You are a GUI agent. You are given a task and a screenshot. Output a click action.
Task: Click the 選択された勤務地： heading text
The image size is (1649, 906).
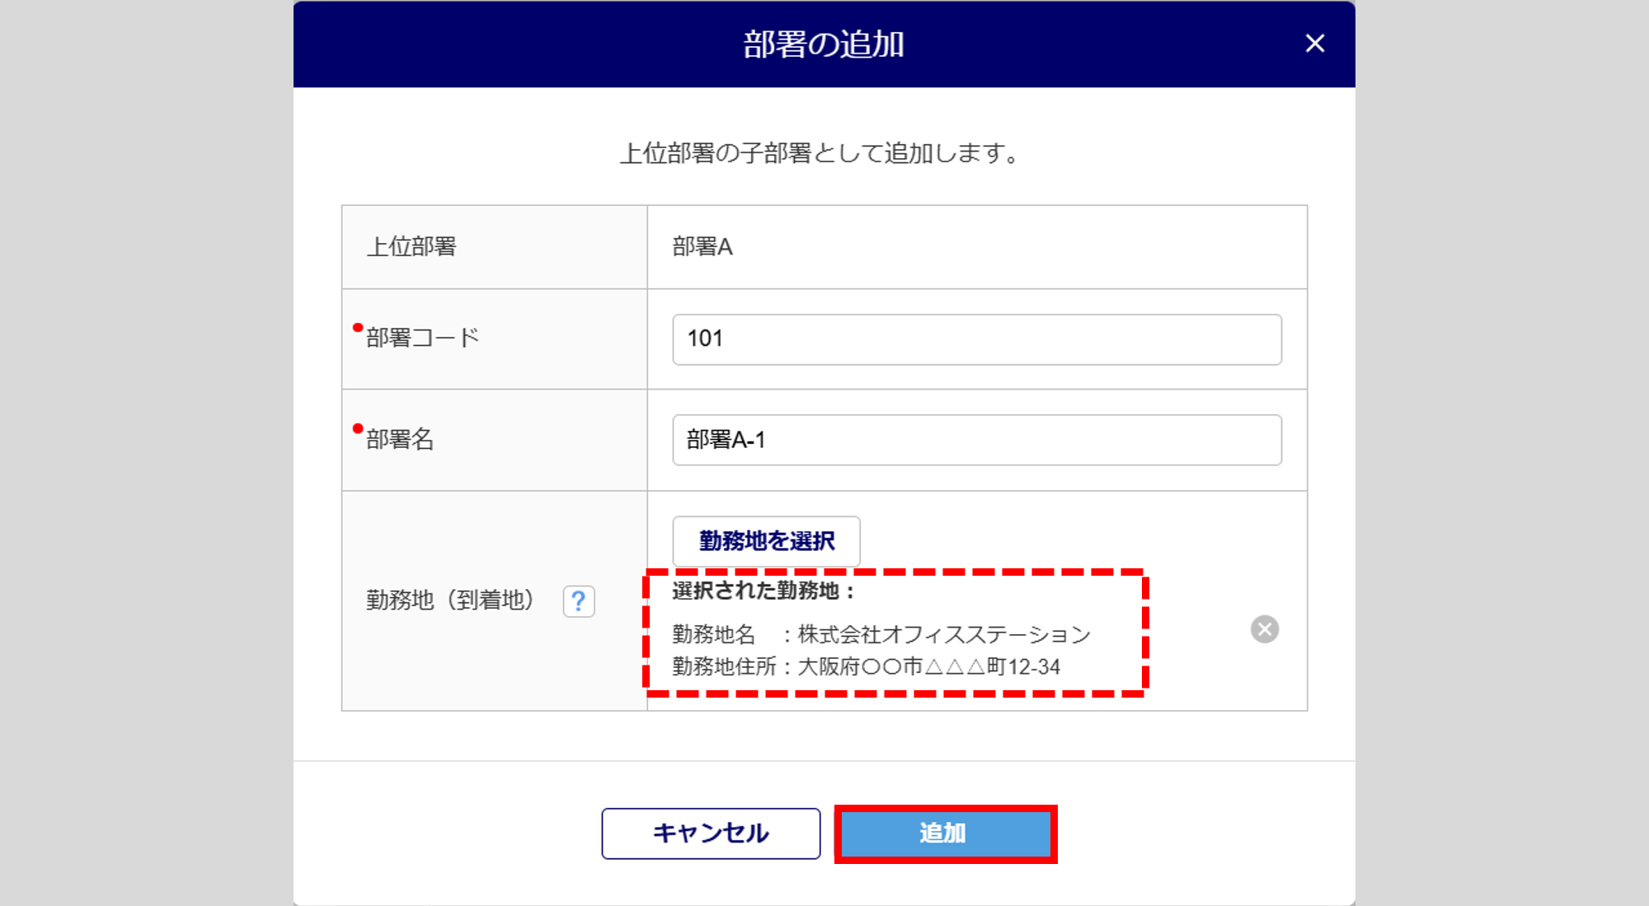763,591
